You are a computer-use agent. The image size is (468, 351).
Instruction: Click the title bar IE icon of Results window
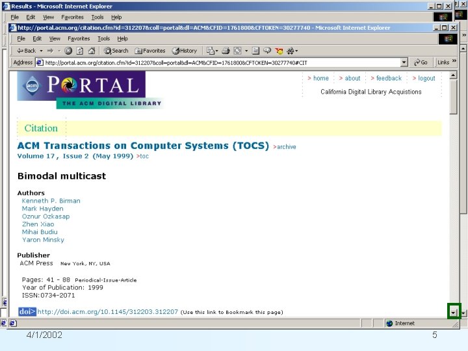click(x=6, y=6)
